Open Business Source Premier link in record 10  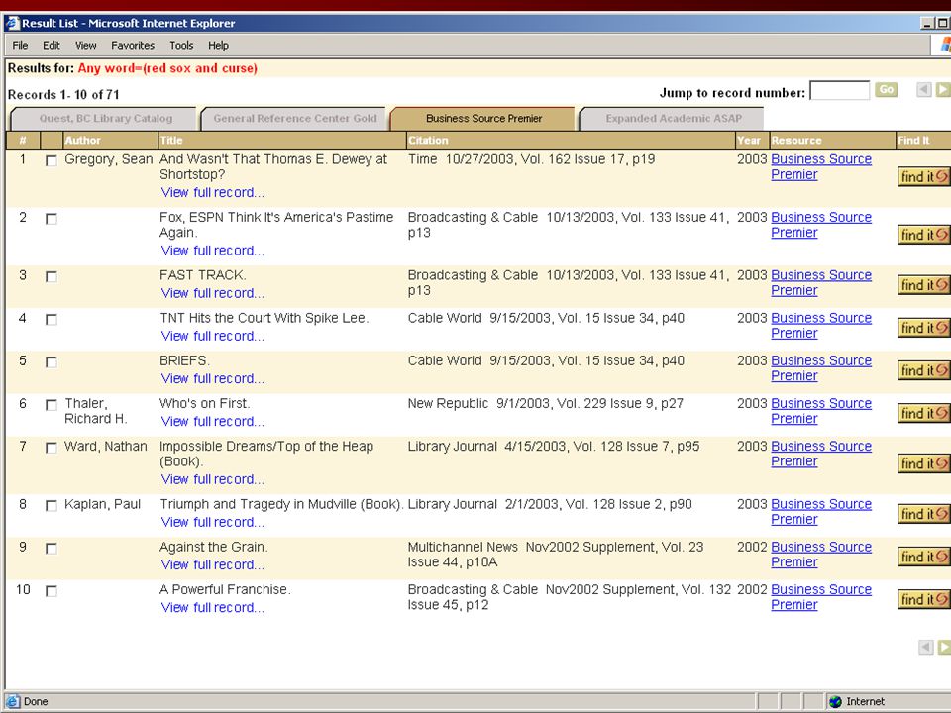[821, 597]
